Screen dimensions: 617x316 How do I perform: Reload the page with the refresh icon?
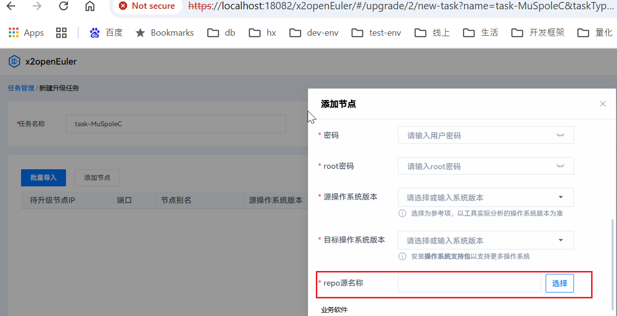pyautogui.click(x=64, y=6)
